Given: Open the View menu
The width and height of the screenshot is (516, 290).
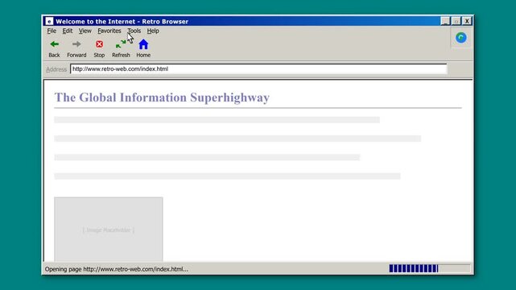Looking at the screenshot, I should point(85,31).
